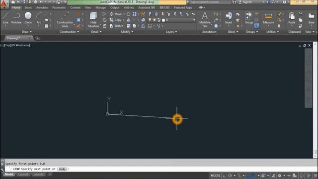This screenshot has width=318, height=179.
Task: Open the Layout1 tab
Action: [23, 175]
